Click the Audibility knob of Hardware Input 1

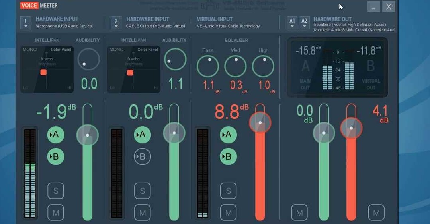(88, 59)
